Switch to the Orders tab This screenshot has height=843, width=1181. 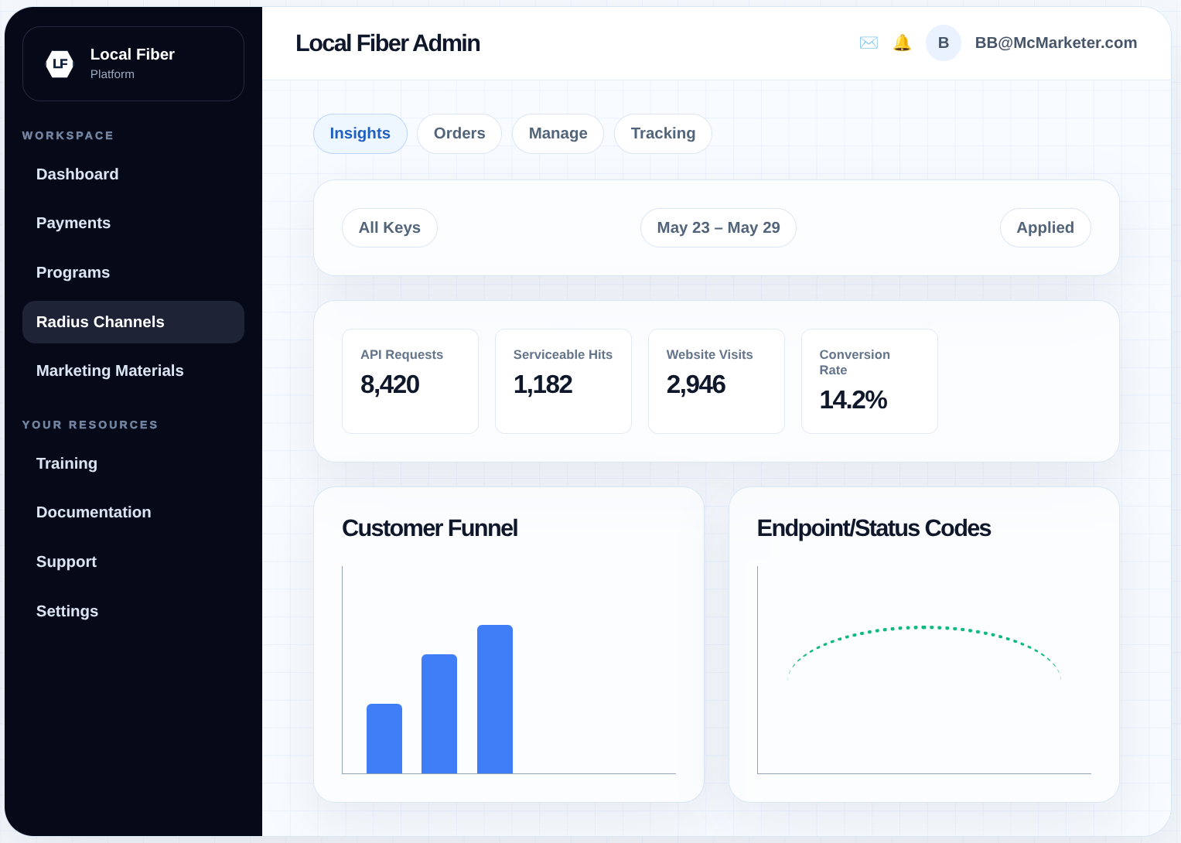(x=459, y=134)
